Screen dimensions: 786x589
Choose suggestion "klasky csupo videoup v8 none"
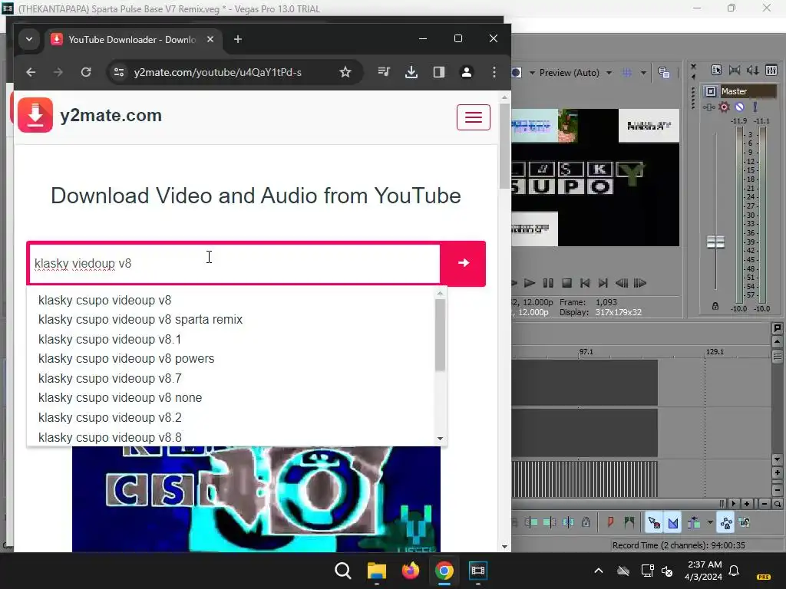click(121, 398)
